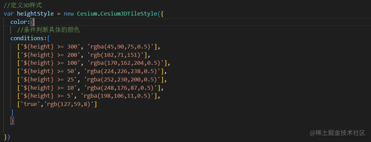This screenshot has height=142, width=371.
Task: Click string 'rgba(248,176,87,0.5)'
Action: (x=120, y=88)
